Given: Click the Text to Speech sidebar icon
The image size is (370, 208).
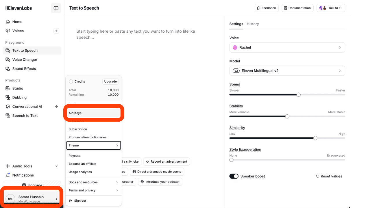Looking at the screenshot, I should click(8, 51).
